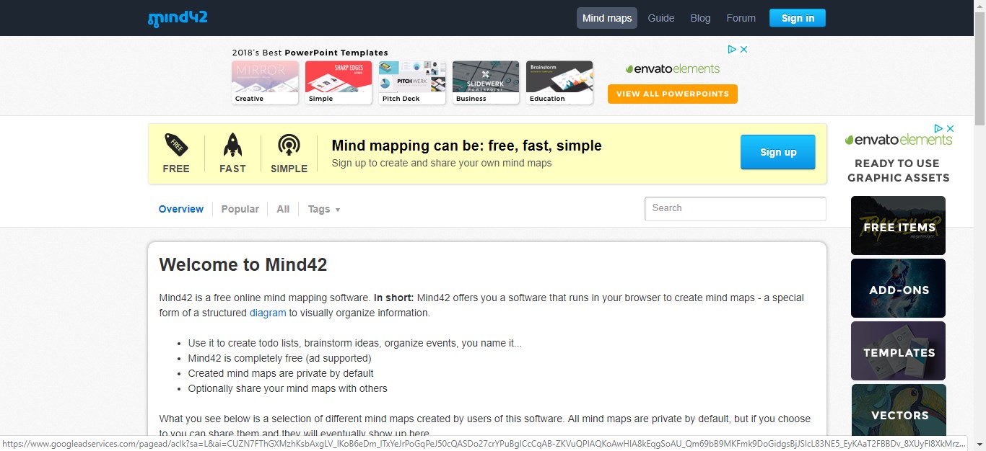Open the Business template thumbnail
Image resolution: width=986 pixels, height=451 pixels.
pyautogui.click(x=486, y=83)
